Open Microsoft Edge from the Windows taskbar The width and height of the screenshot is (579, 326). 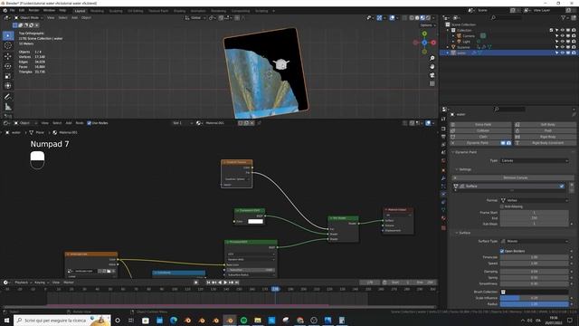pyautogui.click(x=174, y=320)
